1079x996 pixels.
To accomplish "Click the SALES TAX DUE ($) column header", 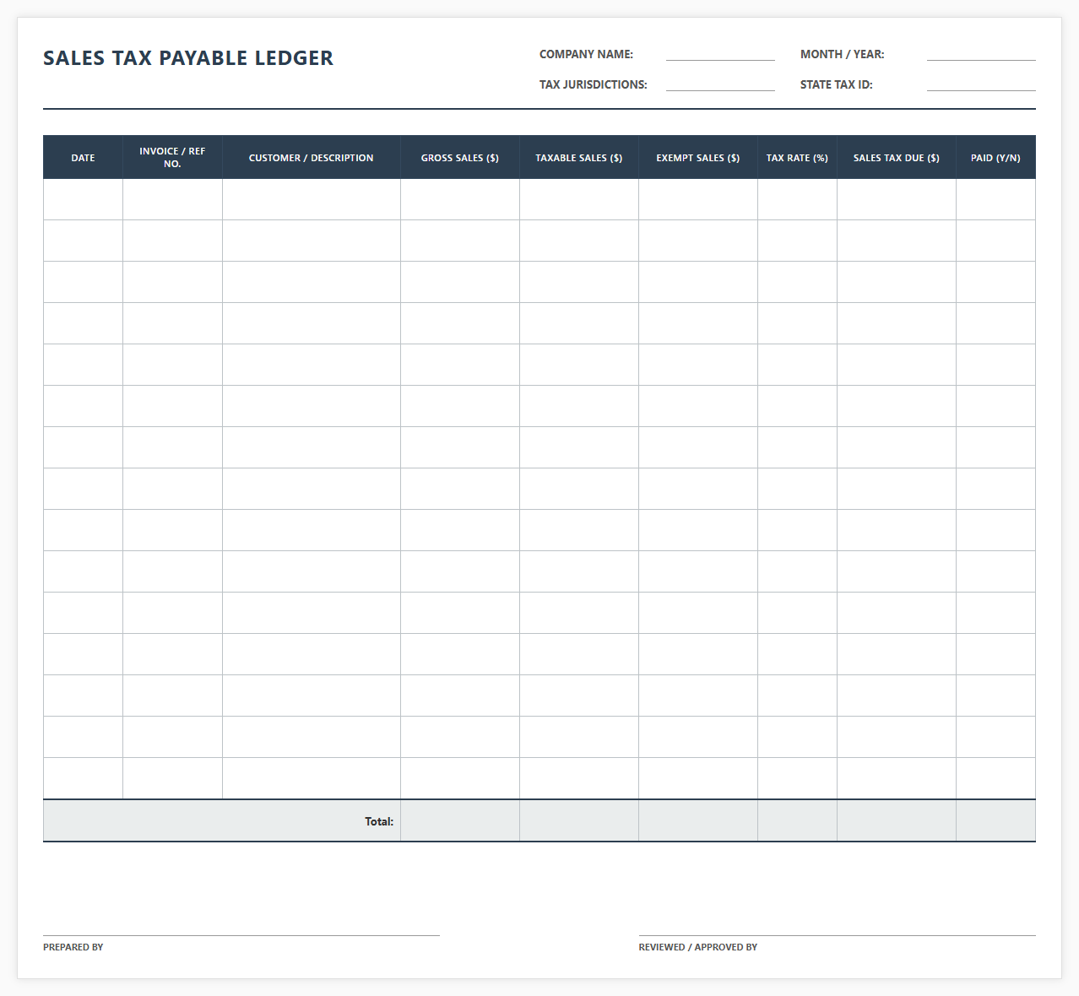I will click(x=897, y=157).
